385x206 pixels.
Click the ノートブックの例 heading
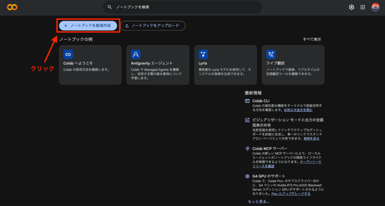coord(76,39)
